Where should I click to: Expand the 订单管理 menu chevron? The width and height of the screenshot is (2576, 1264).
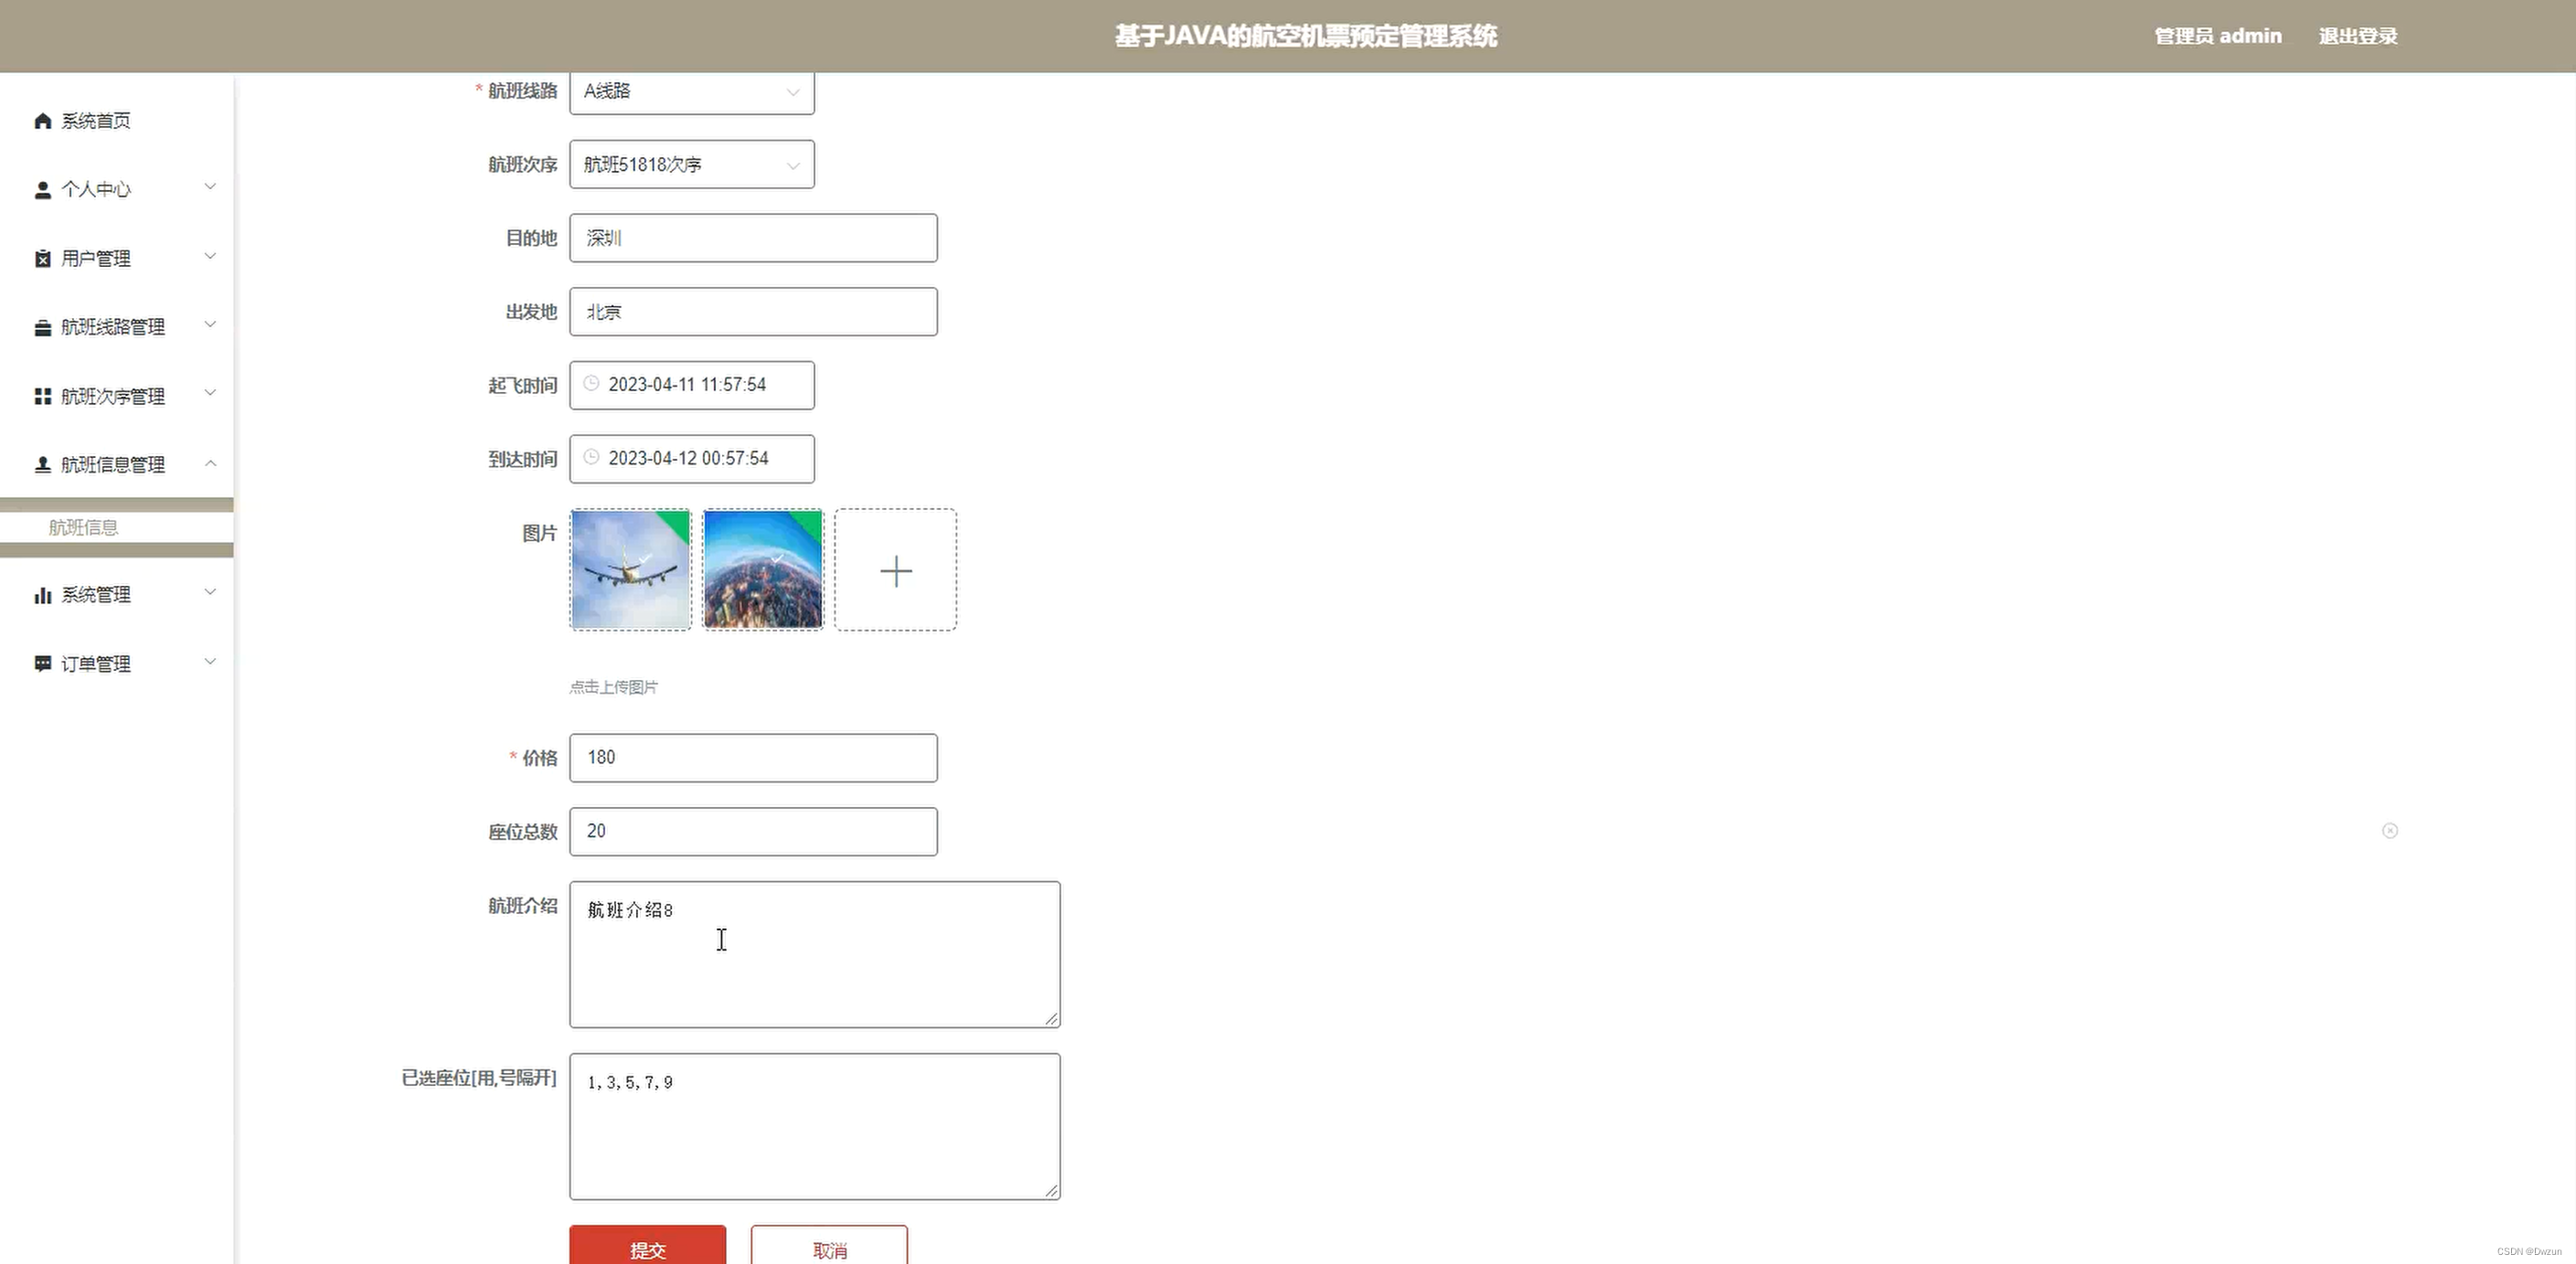pyautogui.click(x=210, y=661)
